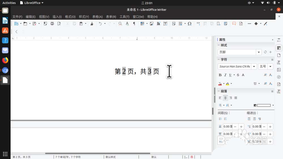Open the Gallery icon in sidebar
The height and width of the screenshot is (159, 283).
click(279, 70)
